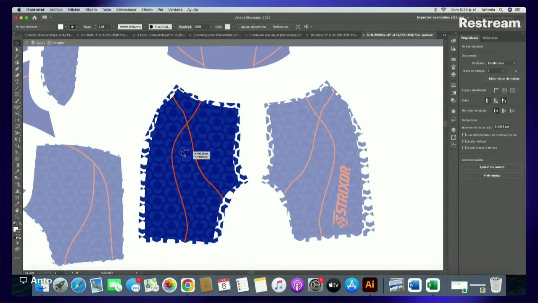Image resolution: width=538 pixels, height=303 pixels.
Task: Click the fill color swatch in control bar
Action: click(x=61, y=27)
